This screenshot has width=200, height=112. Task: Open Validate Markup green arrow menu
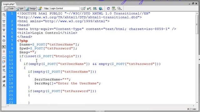[x=89, y=8]
